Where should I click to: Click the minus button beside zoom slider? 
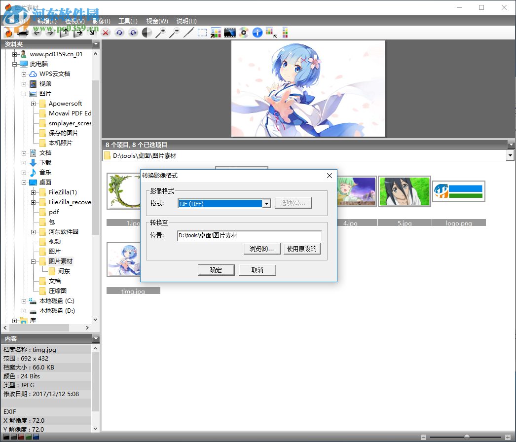[424, 438]
